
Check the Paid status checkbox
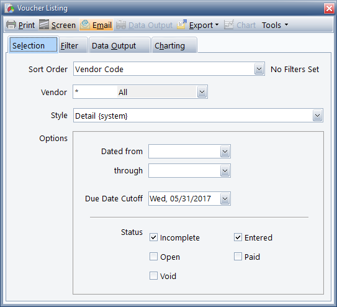pyautogui.click(x=238, y=257)
